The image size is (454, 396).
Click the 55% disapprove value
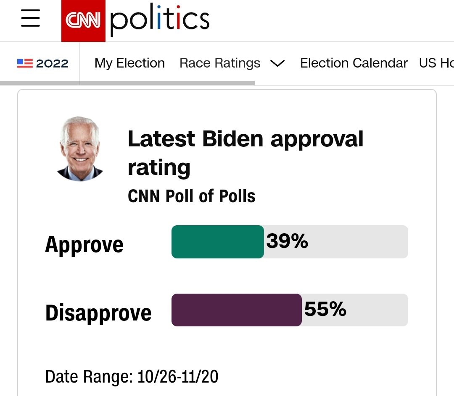[x=325, y=309]
